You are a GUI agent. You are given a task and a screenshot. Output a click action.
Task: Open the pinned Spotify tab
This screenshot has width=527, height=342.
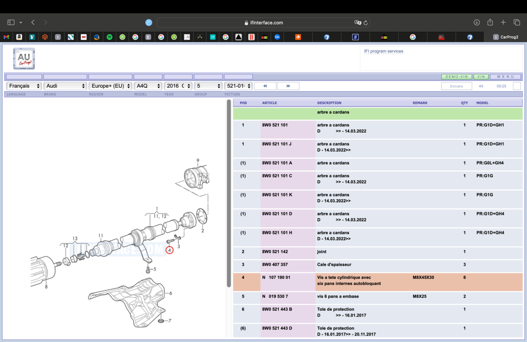coord(110,37)
